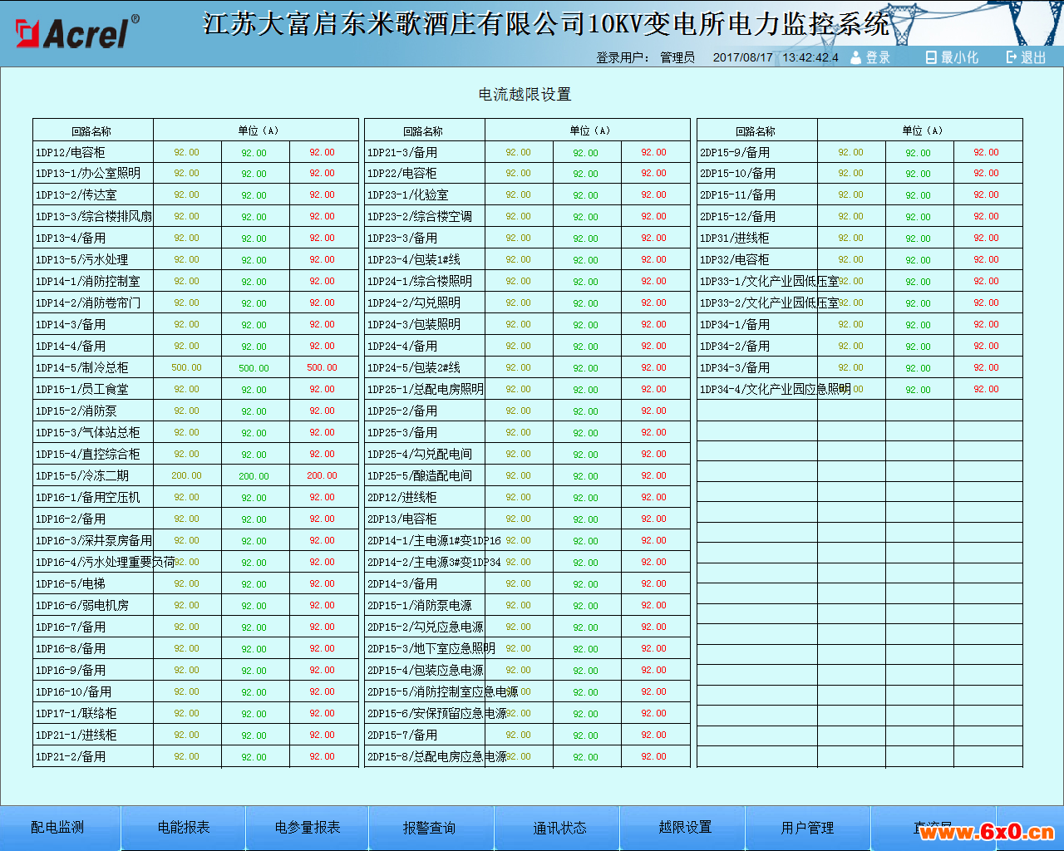Open the 配电监测 tab
The image size is (1064, 851).
click(x=58, y=828)
